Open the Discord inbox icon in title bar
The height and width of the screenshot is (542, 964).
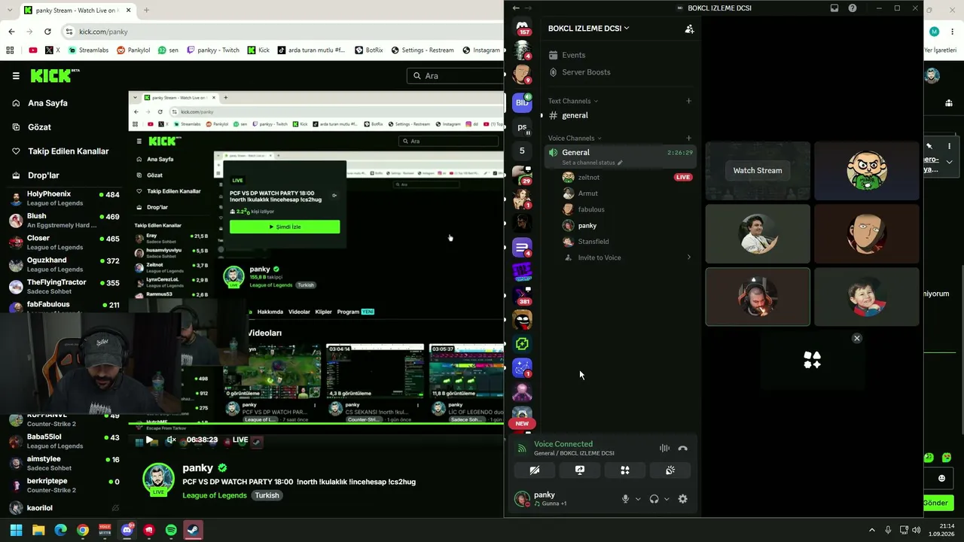click(834, 8)
